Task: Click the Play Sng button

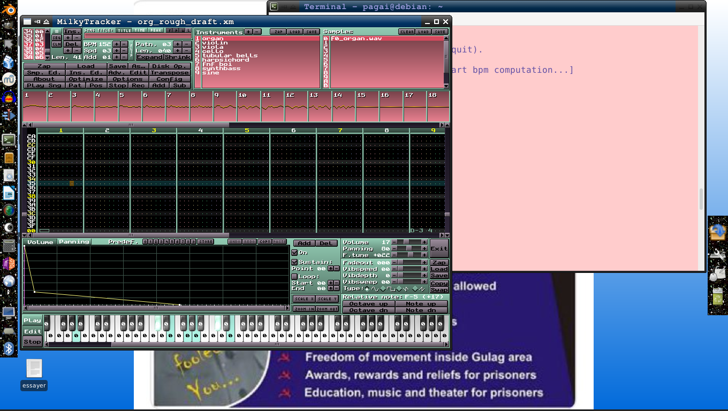Action: point(44,86)
